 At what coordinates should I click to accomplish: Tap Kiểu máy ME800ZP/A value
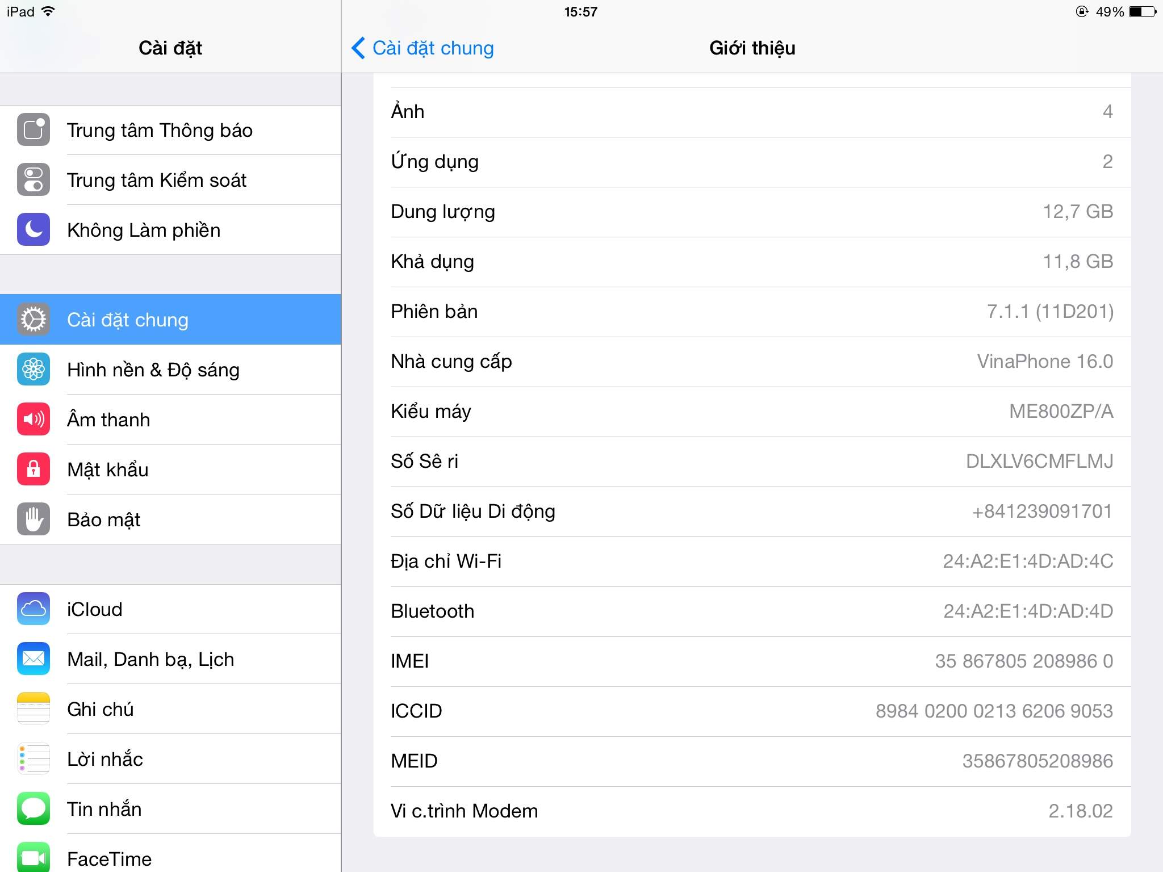(1061, 412)
